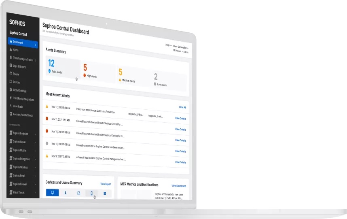
Task: Open the People section
Action: pyautogui.click(x=16, y=74)
